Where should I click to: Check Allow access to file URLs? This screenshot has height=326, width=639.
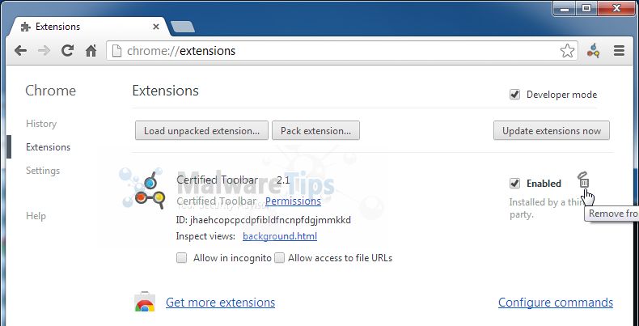point(279,258)
